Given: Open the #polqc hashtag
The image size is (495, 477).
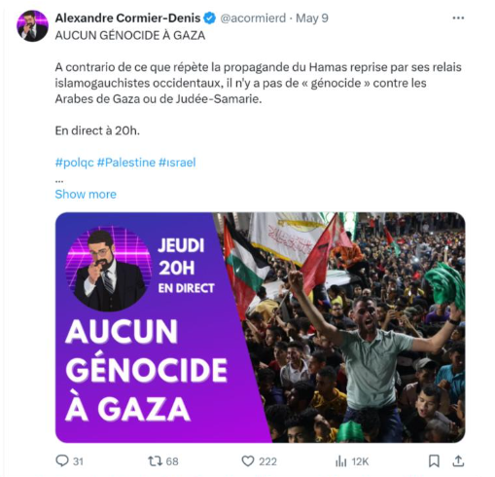Looking at the screenshot, I should click(x=75, y=163).
